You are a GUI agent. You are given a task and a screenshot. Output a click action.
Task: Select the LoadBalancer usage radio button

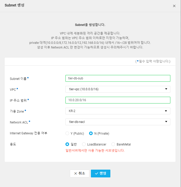(x=84, y=144)
